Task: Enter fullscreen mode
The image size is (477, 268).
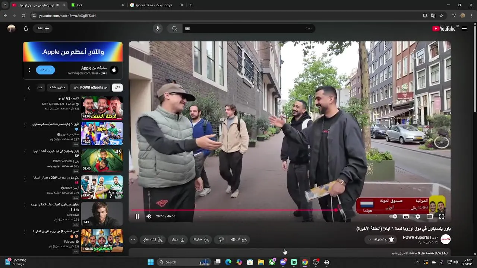Action: (442, 216)
